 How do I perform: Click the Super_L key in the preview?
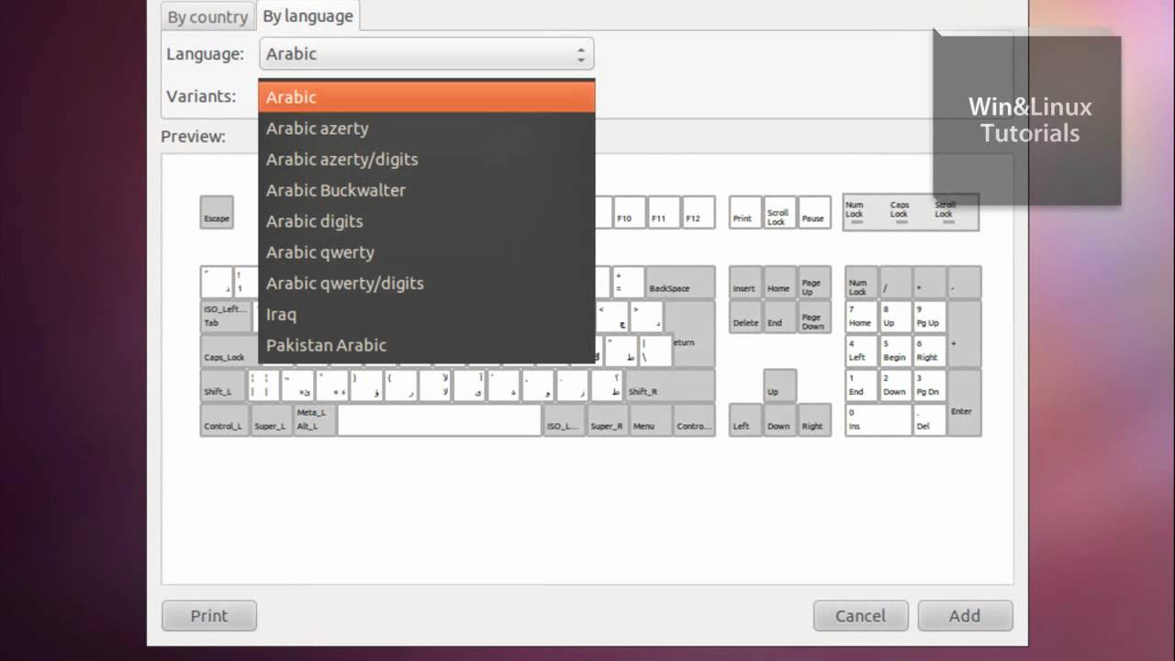pyautogui.click(x=270, y=420)
